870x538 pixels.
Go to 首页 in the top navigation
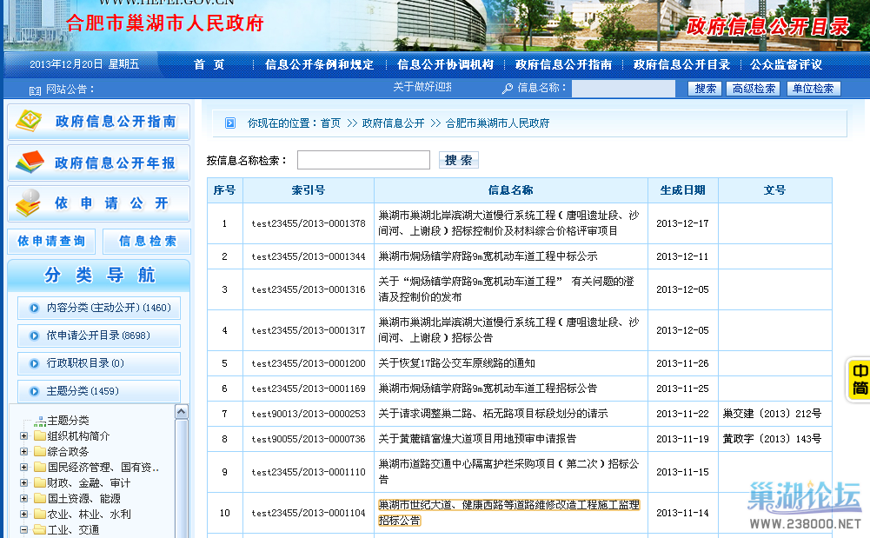coord(209,65)
